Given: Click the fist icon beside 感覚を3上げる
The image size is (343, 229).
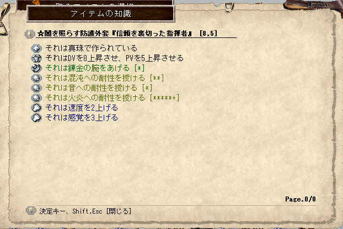Looking at the screenshot, I should point(36,118).
